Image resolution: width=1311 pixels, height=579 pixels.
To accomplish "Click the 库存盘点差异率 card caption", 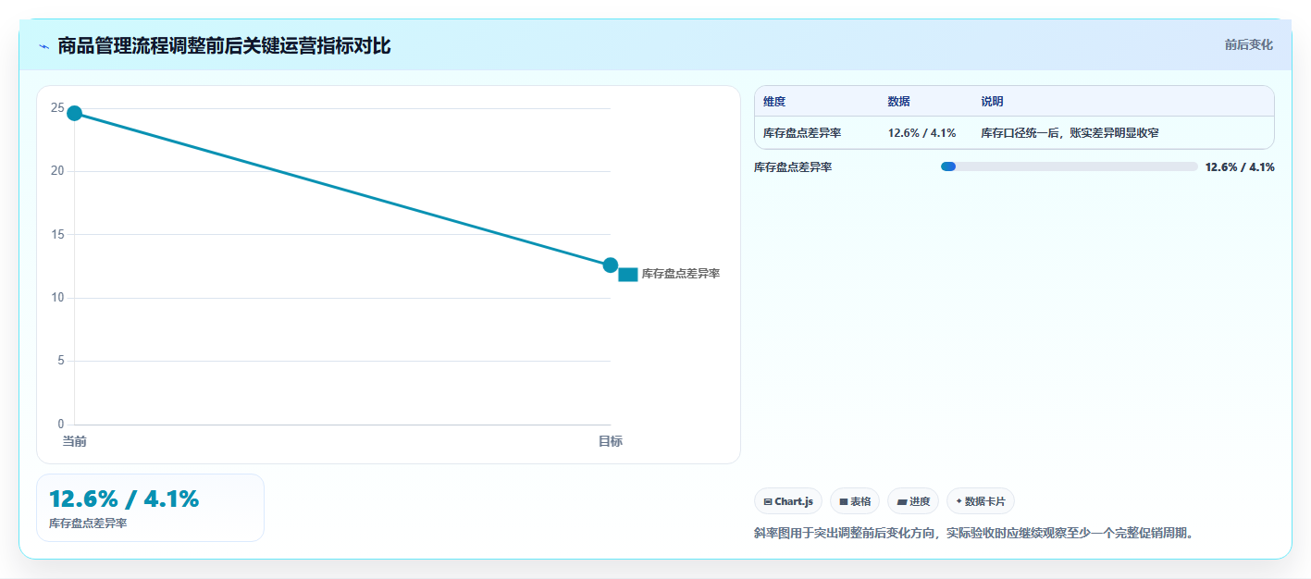I will (88, 524).
